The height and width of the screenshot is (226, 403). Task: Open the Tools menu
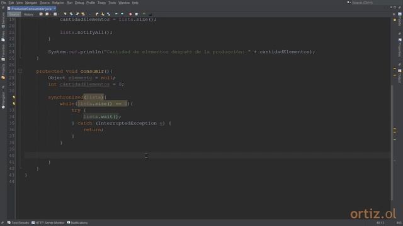[112, 3]
